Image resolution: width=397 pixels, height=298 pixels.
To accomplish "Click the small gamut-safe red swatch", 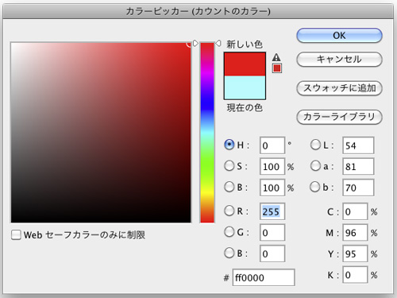I will 277,68.
